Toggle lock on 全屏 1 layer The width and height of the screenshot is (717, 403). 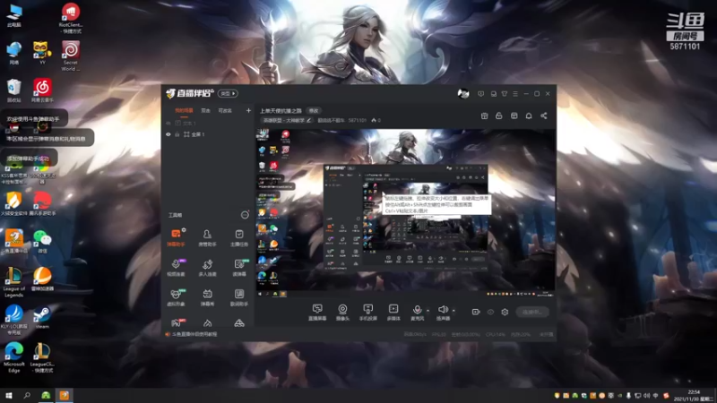click(x=177, y=134)
